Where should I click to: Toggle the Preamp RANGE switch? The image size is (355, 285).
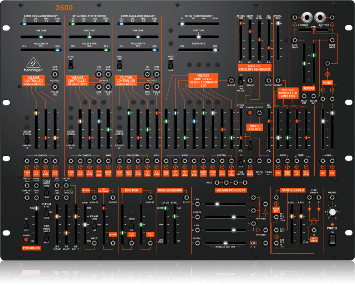[94, 224]
